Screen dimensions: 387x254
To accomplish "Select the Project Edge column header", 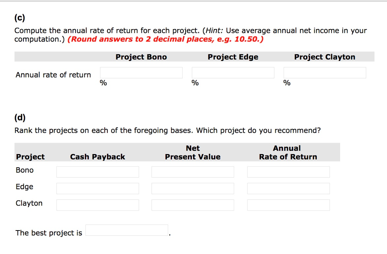I will pos(233,57).
